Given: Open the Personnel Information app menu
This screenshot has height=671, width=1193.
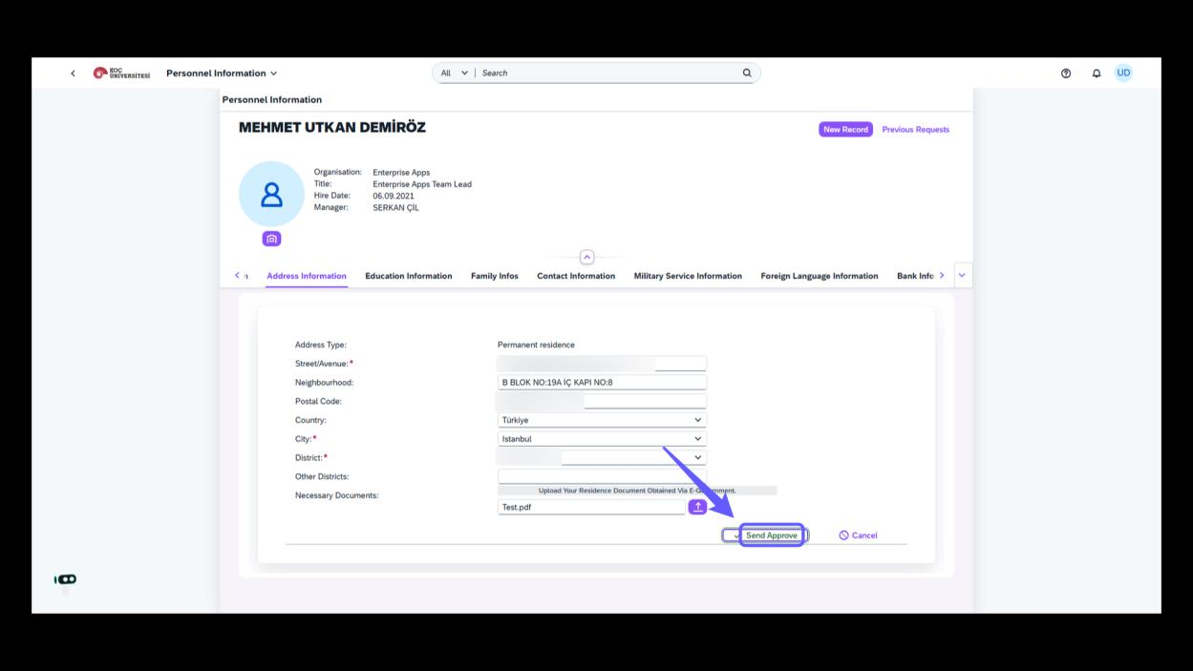Looking at the screenshot, I should (222, 73).
